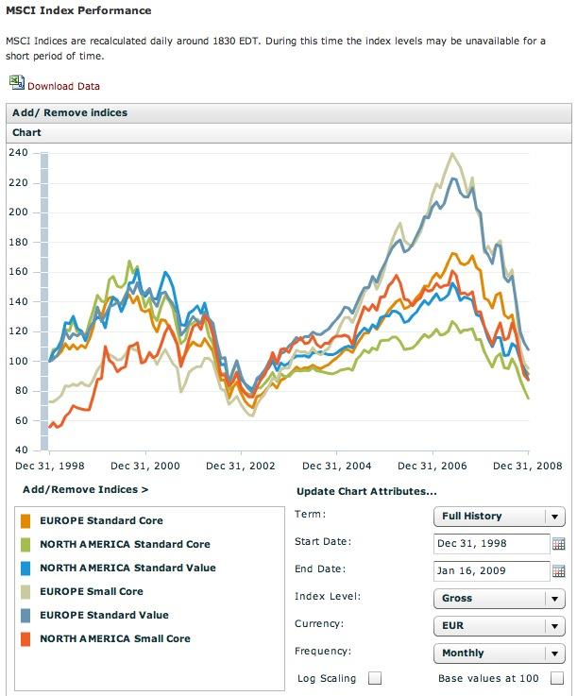
Task: Toggle the Base values at 100 checkbox
Action: [x=557, y=678]
